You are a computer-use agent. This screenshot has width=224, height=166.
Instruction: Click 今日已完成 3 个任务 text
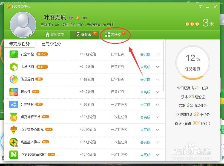pyautogui.click(x=193, y=88)
